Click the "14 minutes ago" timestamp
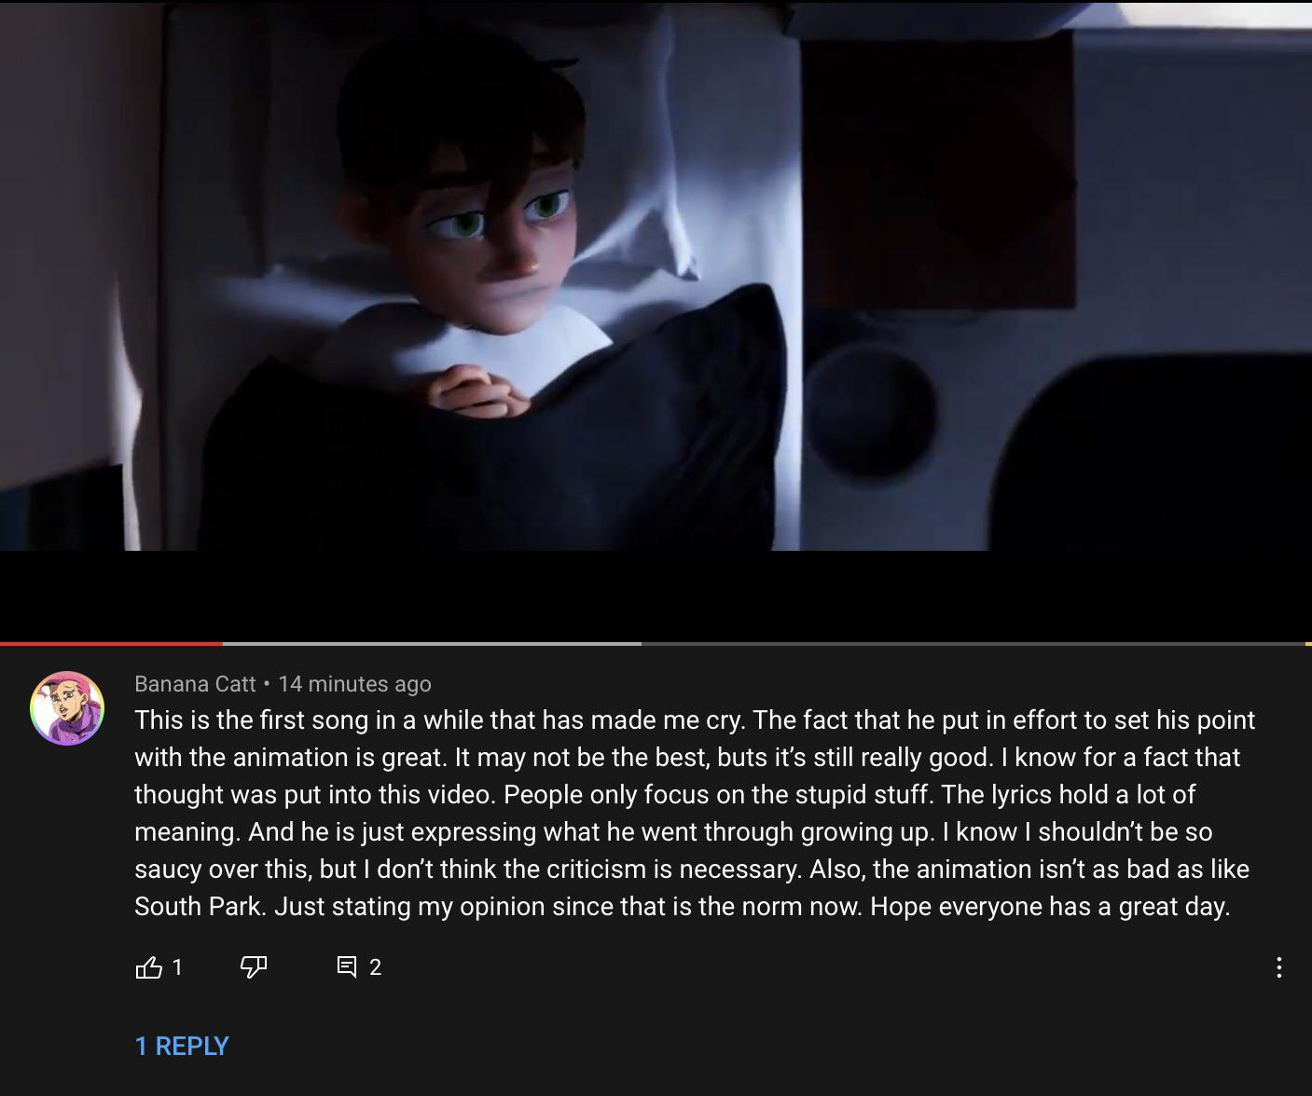 [x=354, y=684]
